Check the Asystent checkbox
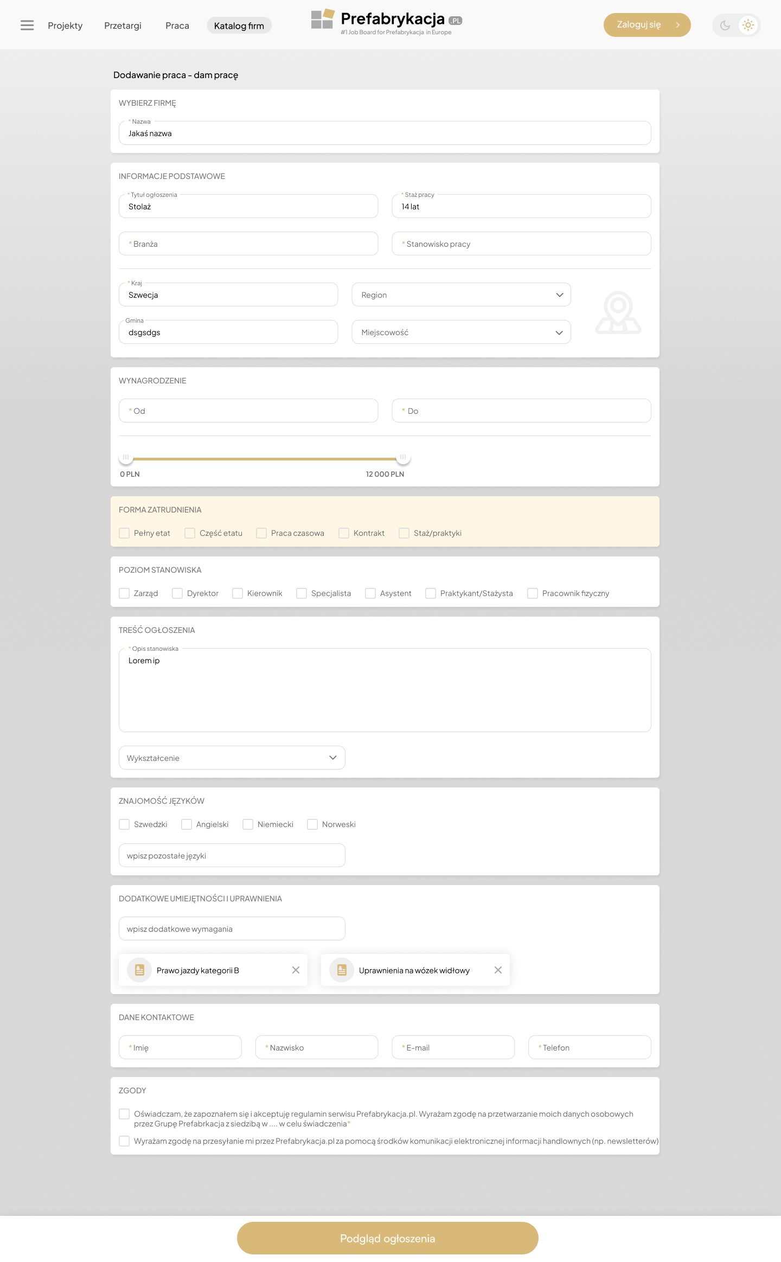This screenshot has height=1262, width=781. point(370,593)
